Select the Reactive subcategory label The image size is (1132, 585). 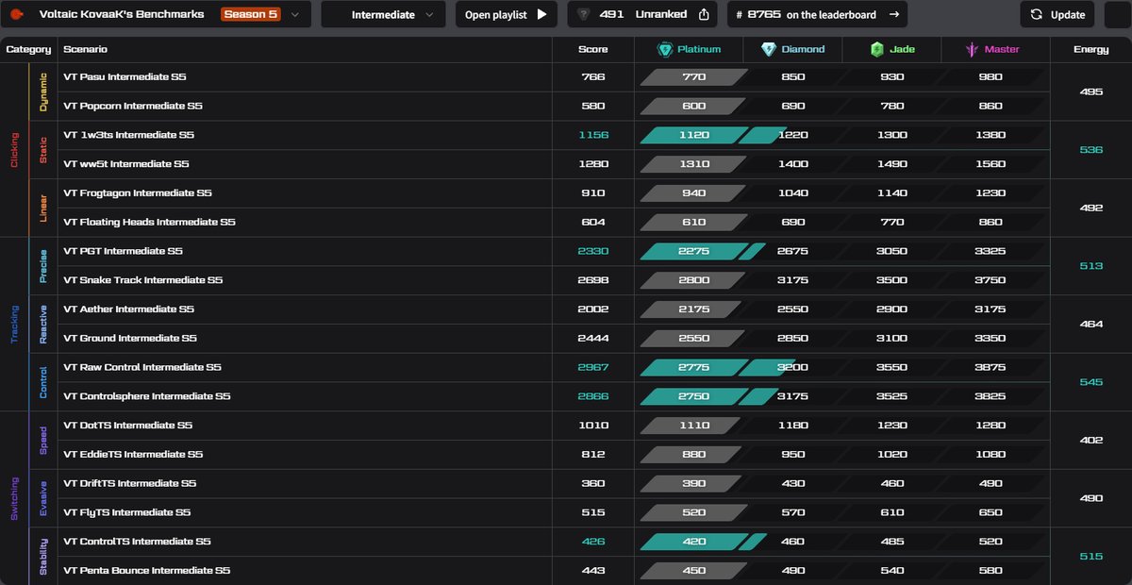click(43, 324)
